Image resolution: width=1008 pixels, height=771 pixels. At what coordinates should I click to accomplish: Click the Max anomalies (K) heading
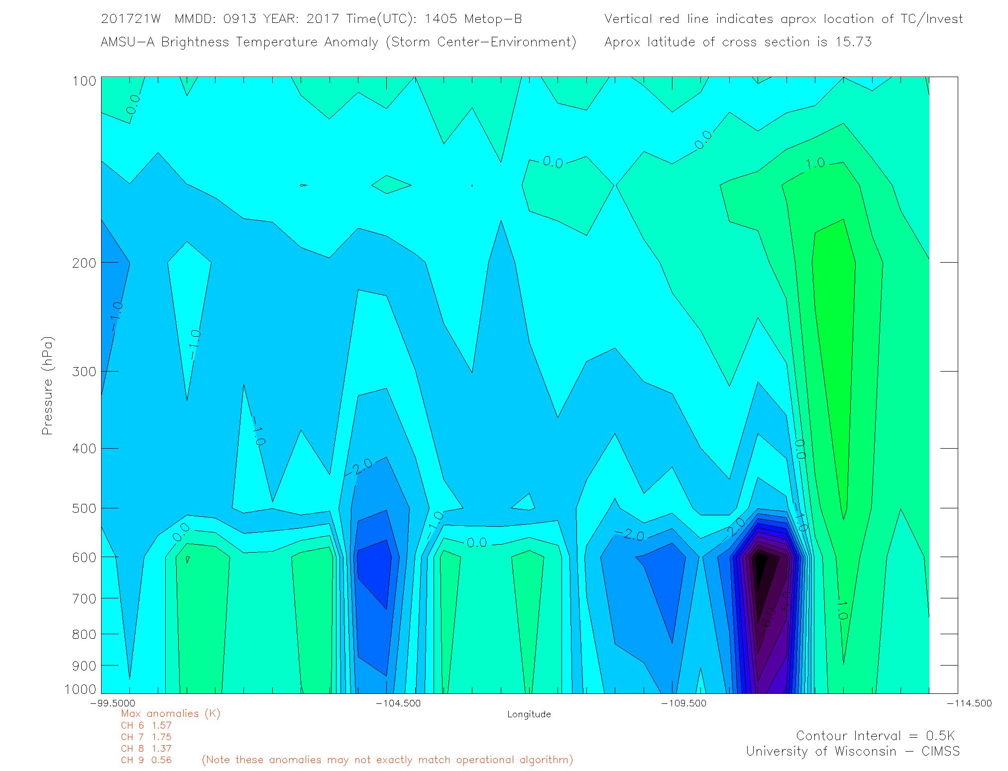[x=170, y=714]
